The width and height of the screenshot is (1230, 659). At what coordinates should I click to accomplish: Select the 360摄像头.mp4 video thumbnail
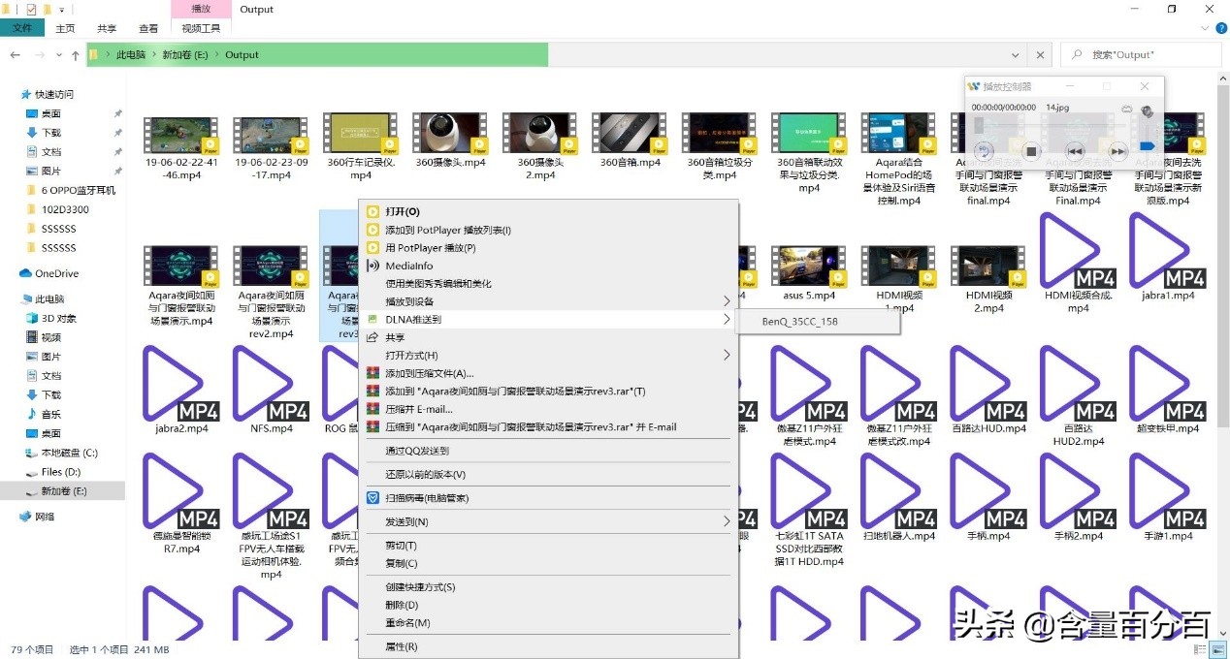[x=449, y=135]
